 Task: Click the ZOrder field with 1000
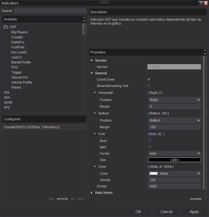(174, 186)
